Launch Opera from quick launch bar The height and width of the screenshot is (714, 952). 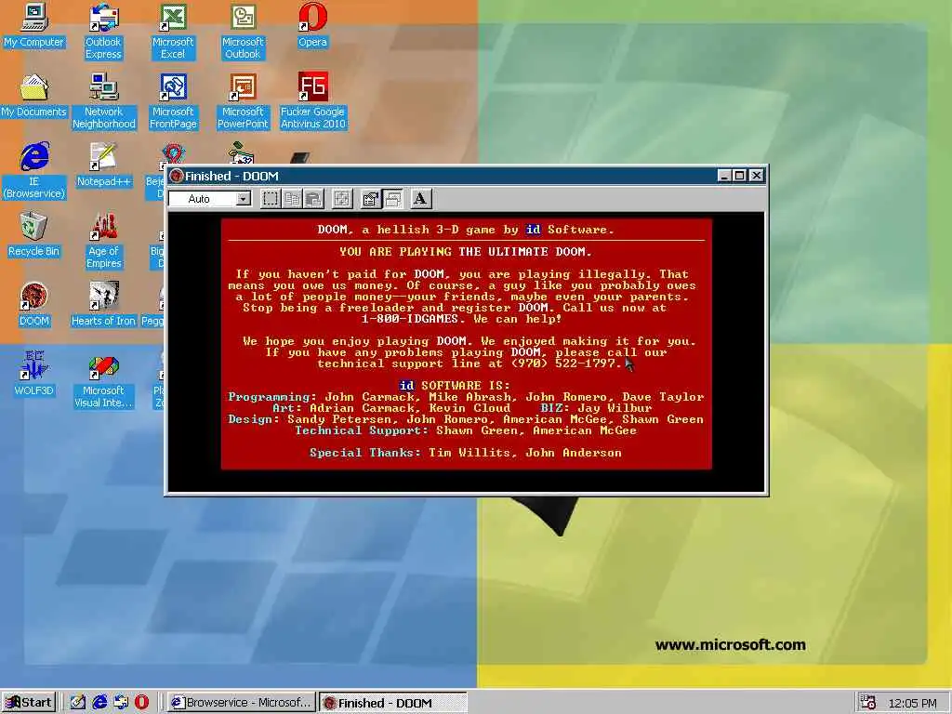pos(141,703)
